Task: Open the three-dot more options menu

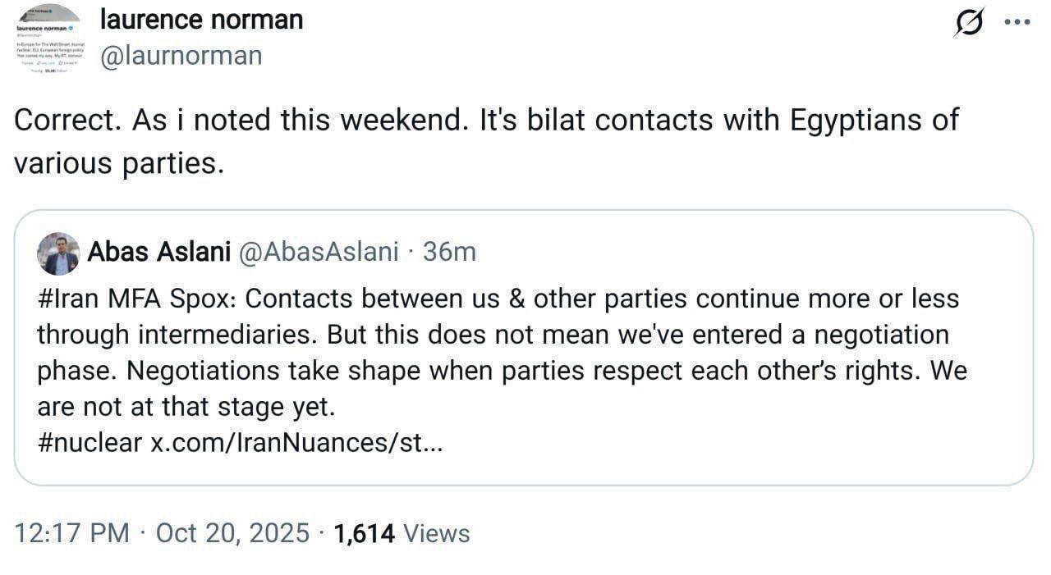Action: 1017,23
